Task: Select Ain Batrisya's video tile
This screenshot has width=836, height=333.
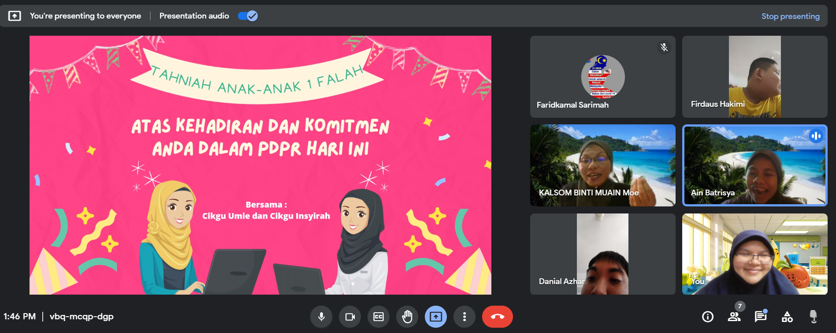Action: 754,165
